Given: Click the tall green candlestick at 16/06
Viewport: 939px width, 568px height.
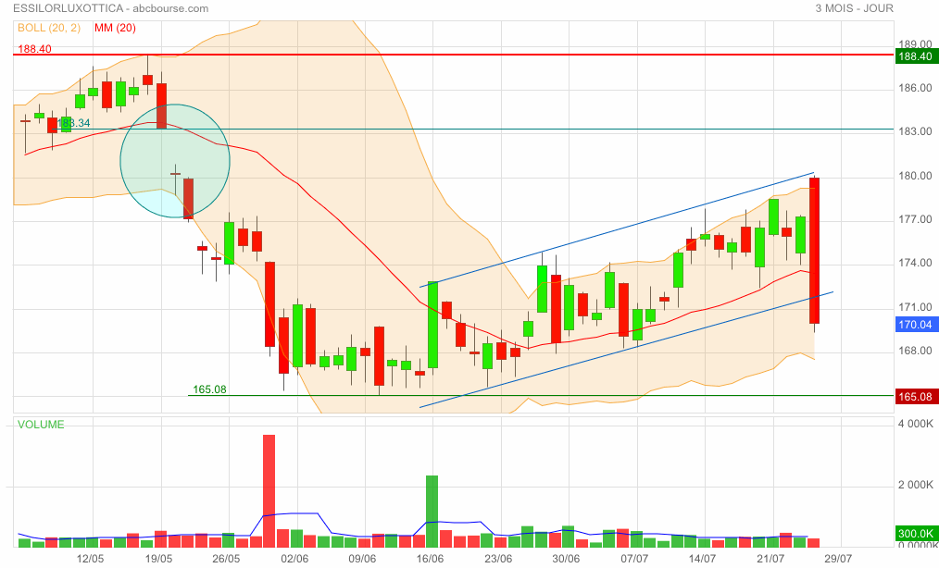Looking at the screenshot, I should click(x=432, y=325).
